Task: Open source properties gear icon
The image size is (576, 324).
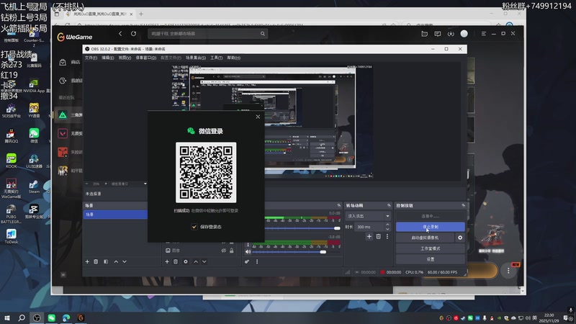Action: pyautogui.click(x=186, y=261)
